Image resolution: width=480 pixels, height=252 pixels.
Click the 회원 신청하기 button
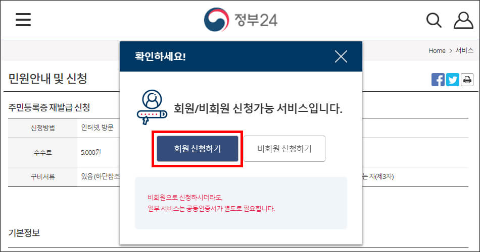click(x=198, y=149)
